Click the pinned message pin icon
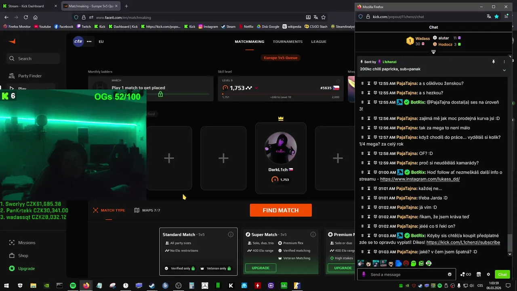This screenshot has width=517, height=291. point(493,62)
